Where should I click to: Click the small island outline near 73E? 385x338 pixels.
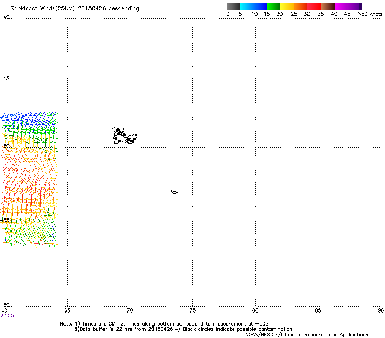click(x=174, y=192)
